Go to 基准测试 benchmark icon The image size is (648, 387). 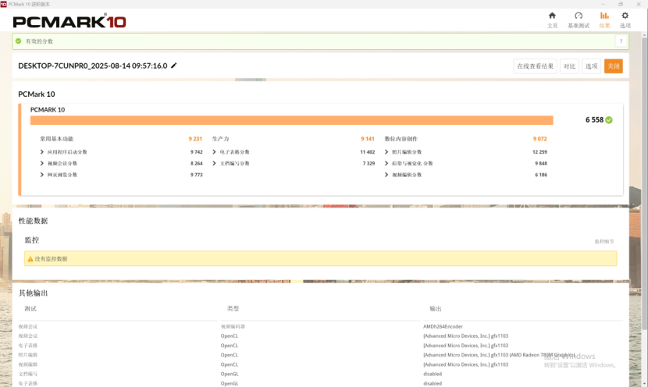(x=579, y=16)
